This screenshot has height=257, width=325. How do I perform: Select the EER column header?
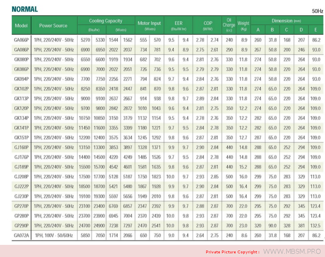pos(178,23)
